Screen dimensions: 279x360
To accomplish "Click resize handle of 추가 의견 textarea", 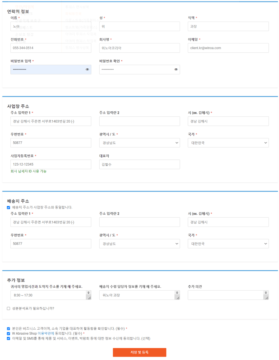I will pyautogui.click(x=266, y=297).
